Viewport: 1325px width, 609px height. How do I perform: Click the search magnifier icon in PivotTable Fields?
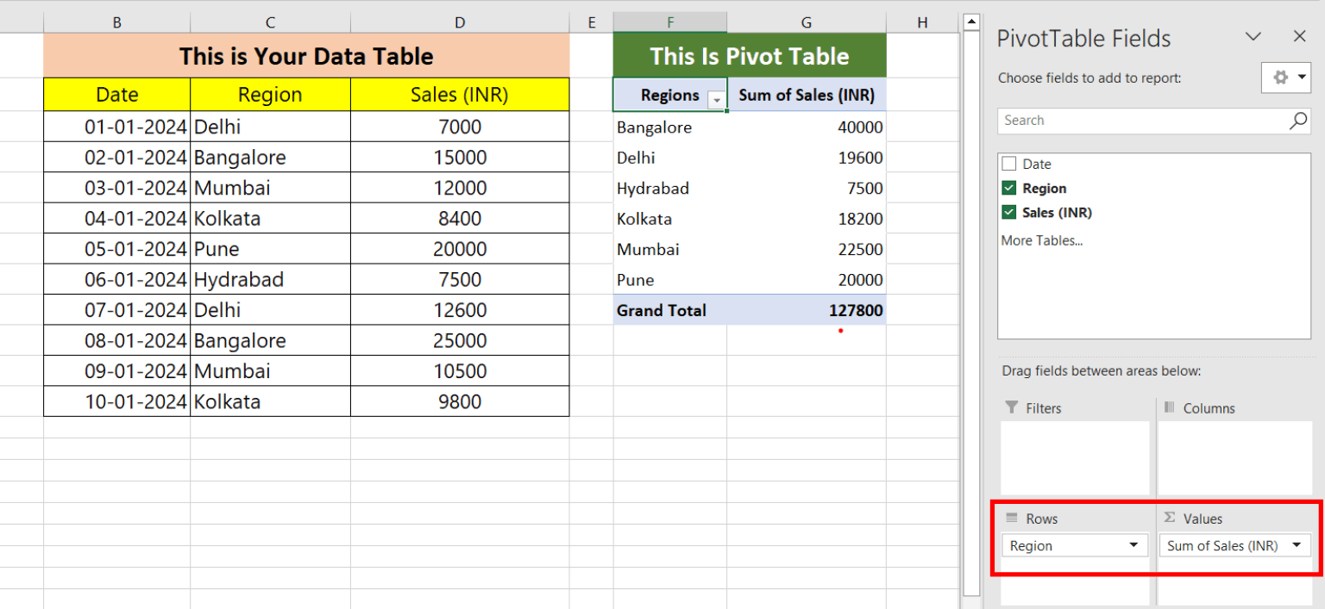1298,121
